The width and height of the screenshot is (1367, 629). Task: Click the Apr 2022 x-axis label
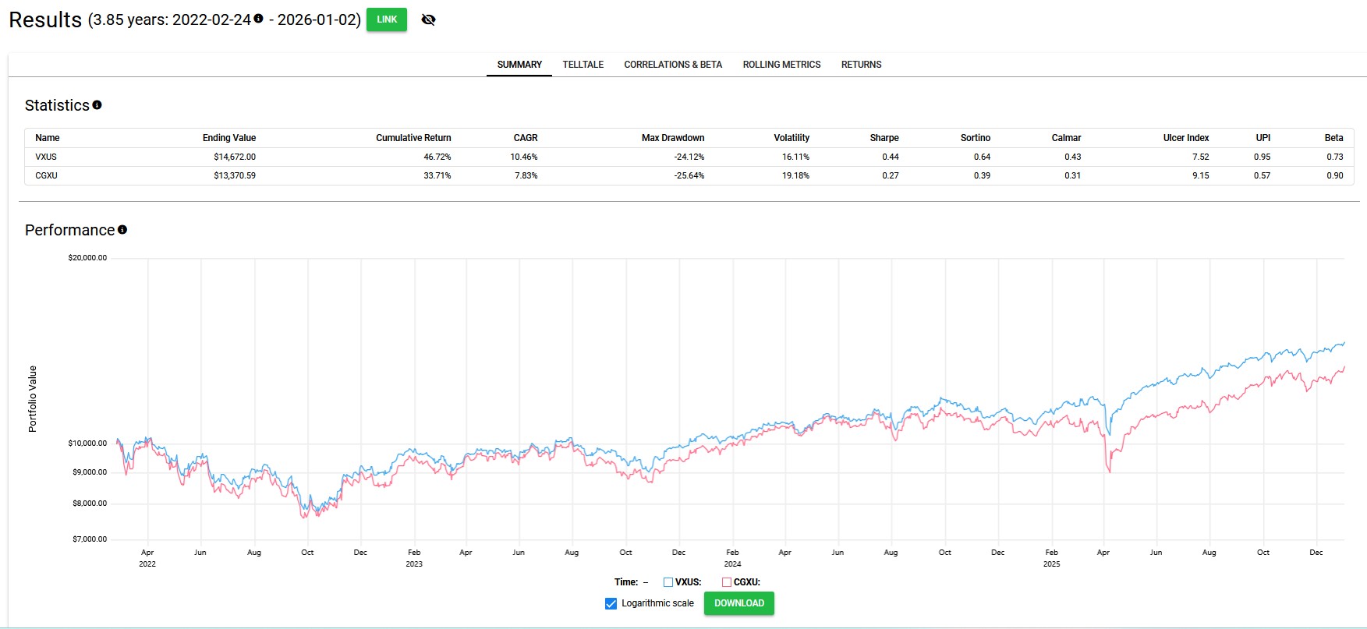click(x=147, y=558)
